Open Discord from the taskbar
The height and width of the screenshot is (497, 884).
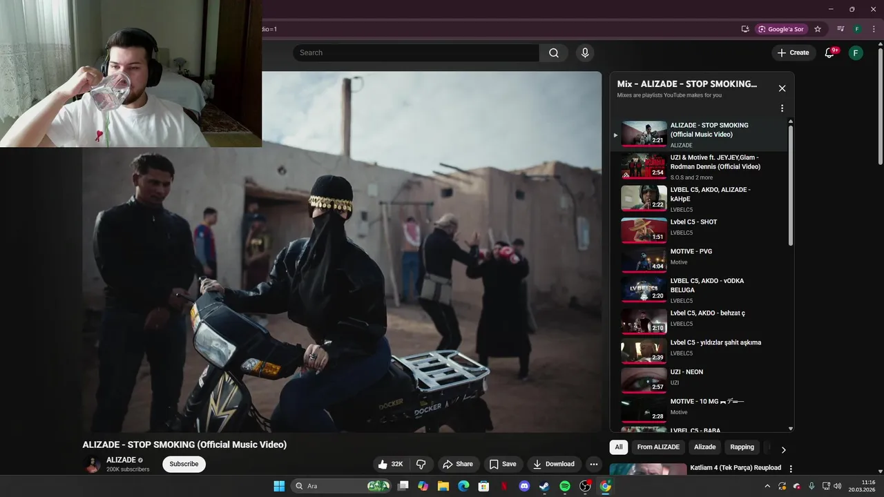(524, 486)
